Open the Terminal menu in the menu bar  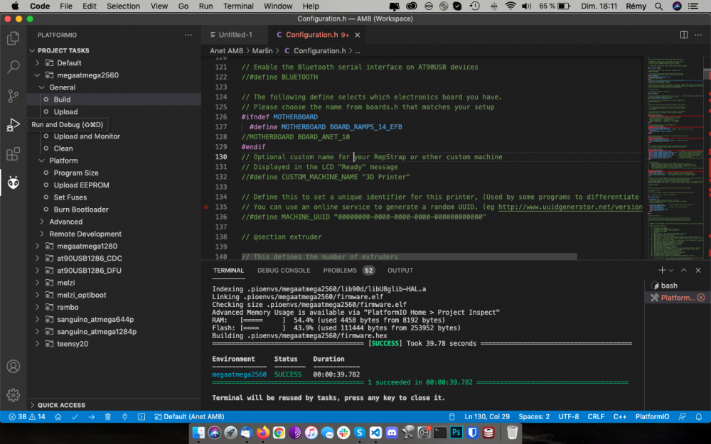coord(238,6)
